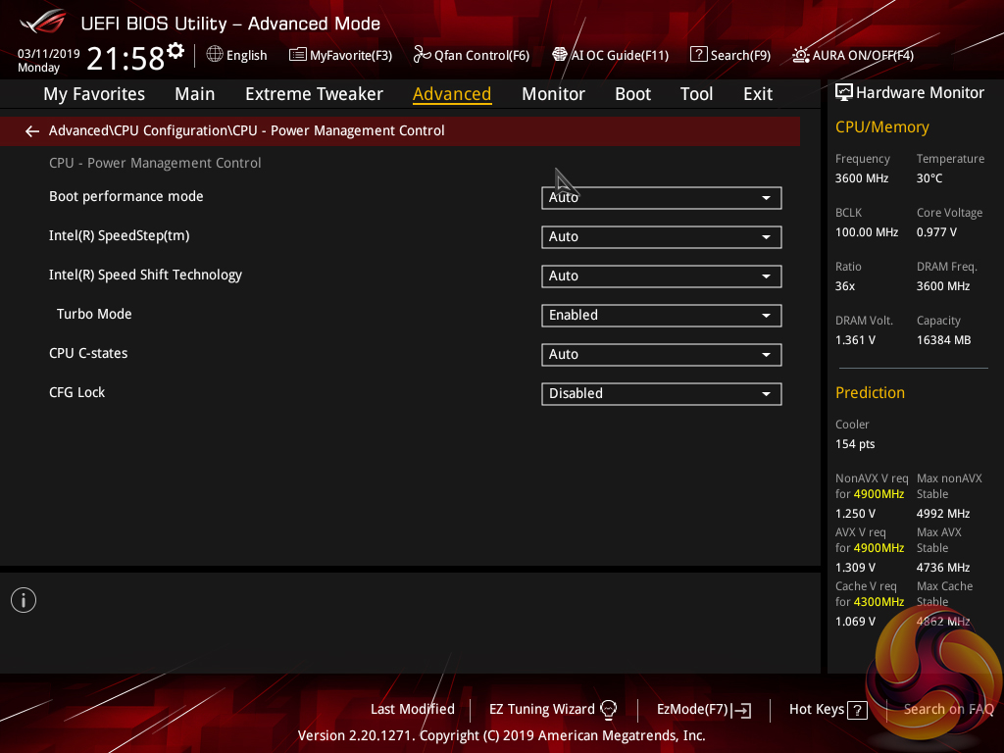Click the info icon in help pane
This screenshot has width=1004, height=753.
[24, 600]
